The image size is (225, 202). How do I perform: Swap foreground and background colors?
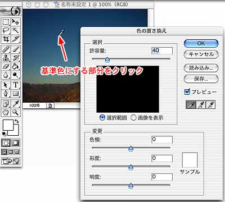tap(17, 121)
